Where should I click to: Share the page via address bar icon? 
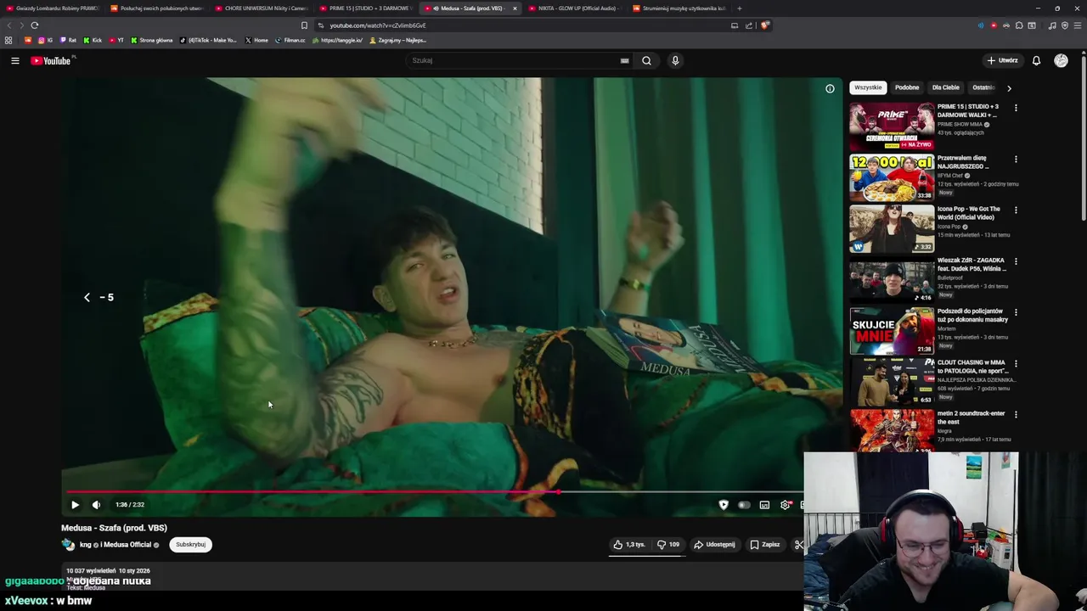748,25
